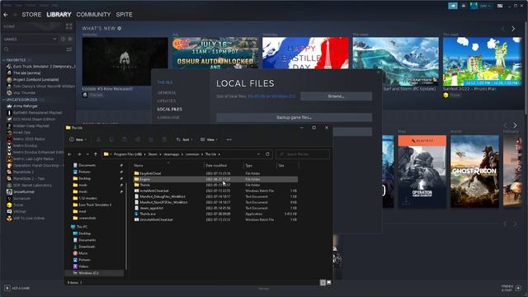Open the STORE menu in Steam
The width and height of the screenshot is (528, 297).
(x=31, y=15)
